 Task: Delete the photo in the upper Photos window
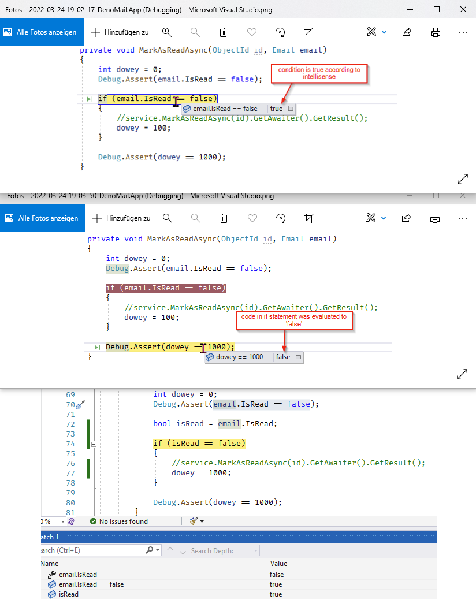tap(223, 32)
